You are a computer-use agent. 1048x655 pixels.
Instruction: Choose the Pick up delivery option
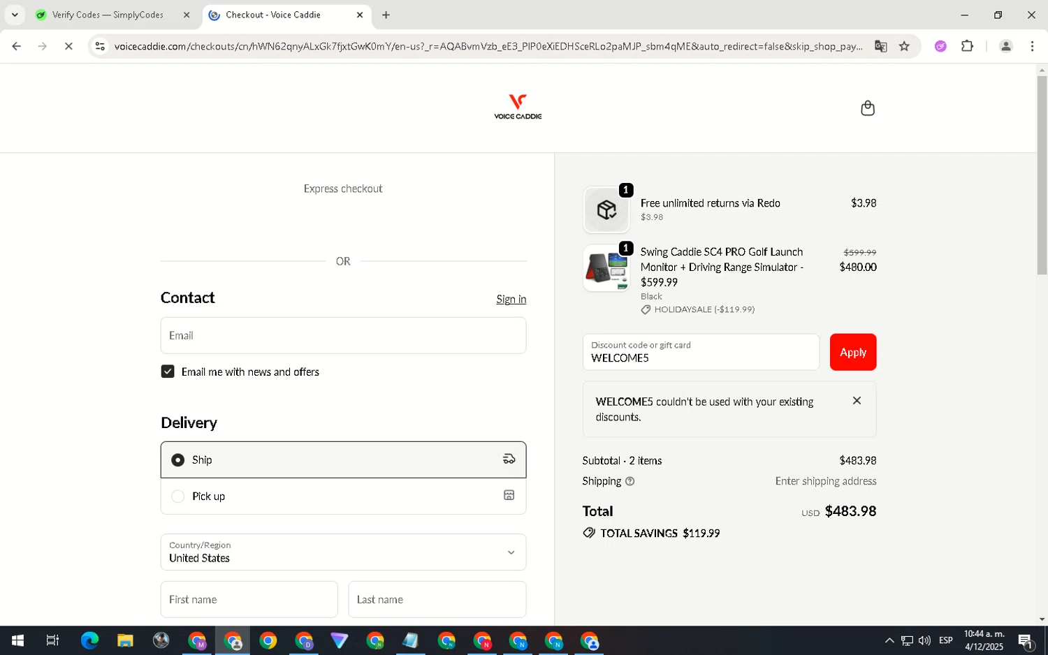coord(343,496)
